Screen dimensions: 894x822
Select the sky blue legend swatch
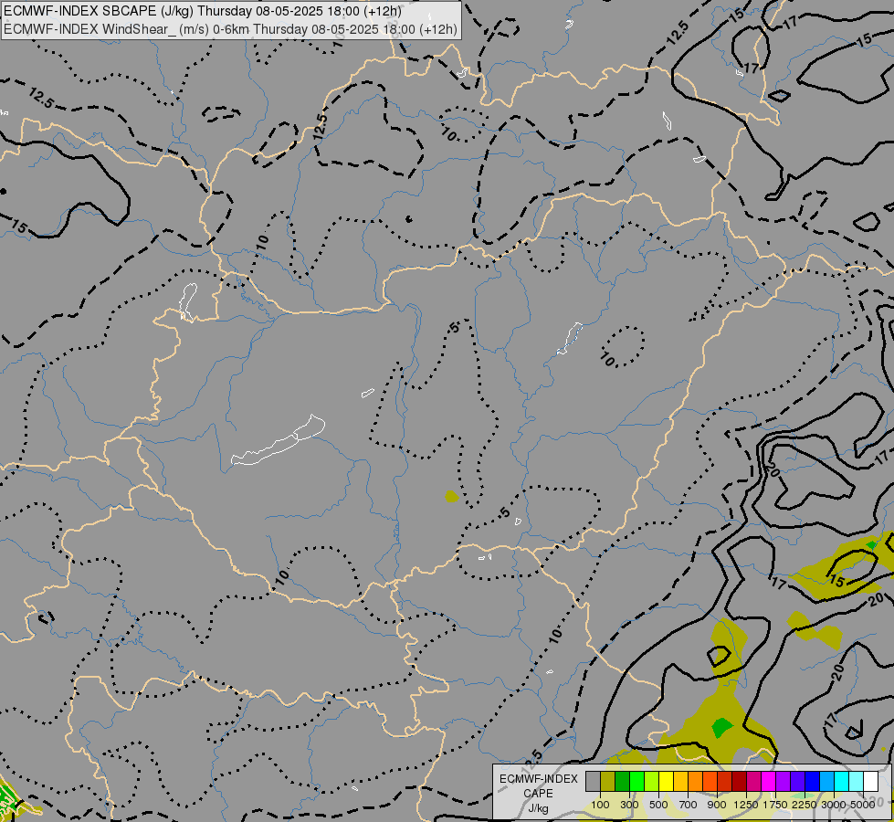click(x=827, y=781)
